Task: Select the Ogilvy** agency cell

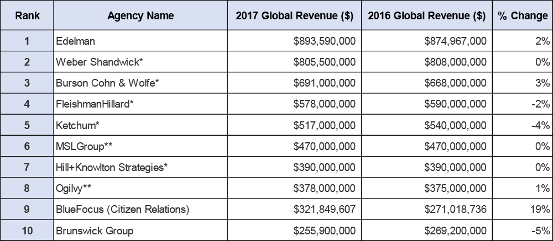Action: point(74,188)
